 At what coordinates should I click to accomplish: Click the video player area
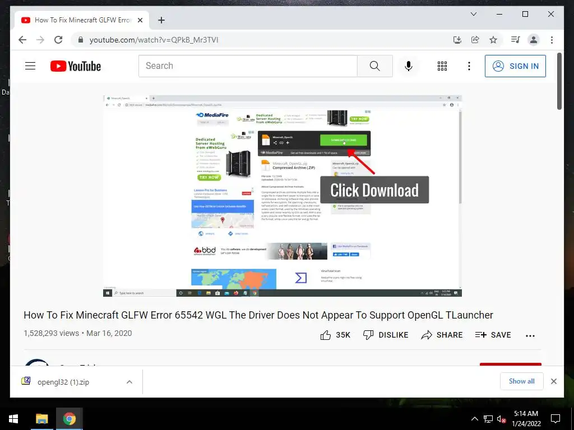pyautogui.click(x=283, y=196)
